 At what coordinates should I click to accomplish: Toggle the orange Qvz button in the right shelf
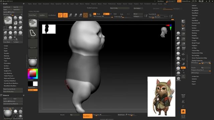click(183, 68)
